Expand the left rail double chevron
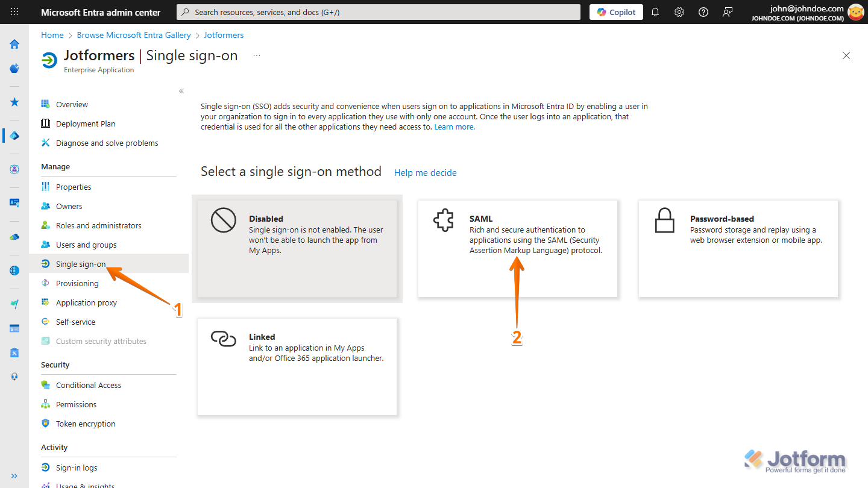This screenshot has height=488, width=868. 14,476
